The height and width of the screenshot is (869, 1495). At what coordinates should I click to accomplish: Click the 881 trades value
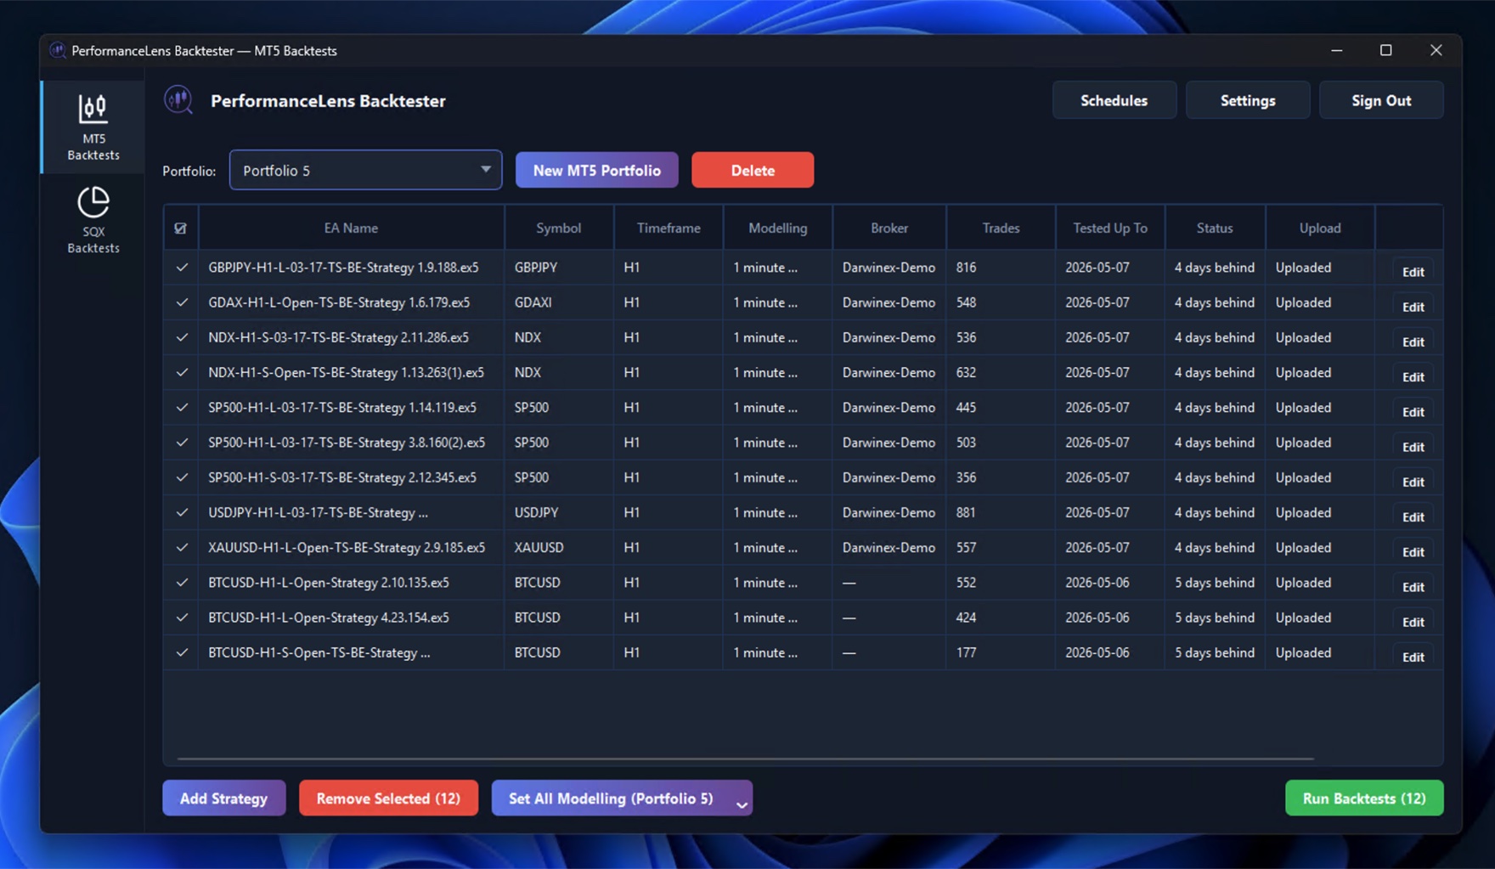click(966, 512)
